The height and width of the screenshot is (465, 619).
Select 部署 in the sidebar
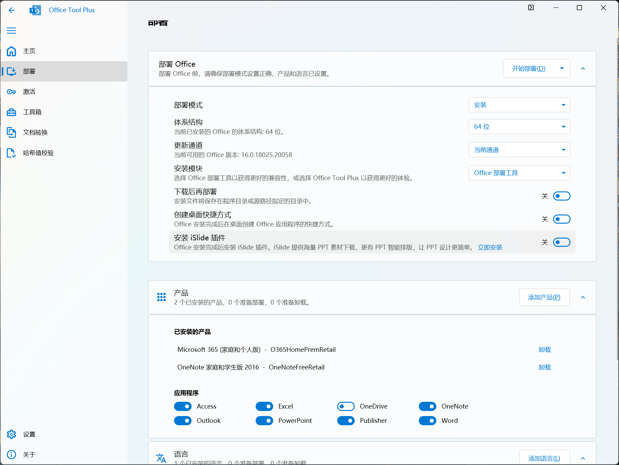pyautogui.click(x=64, y=71)
